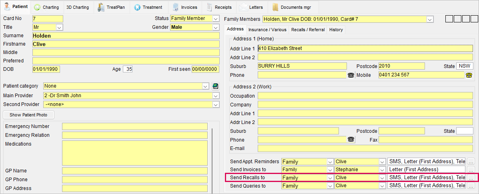This screenshot has height=194, width=479.
Task: Click the Mobile number dial icon
Action: pos(469,75)
